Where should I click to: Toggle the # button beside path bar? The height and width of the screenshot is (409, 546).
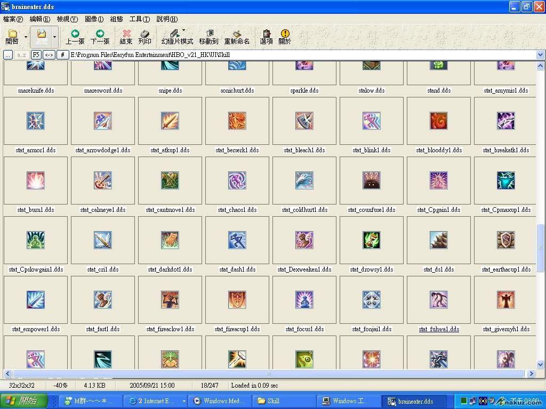click(63, 55)
